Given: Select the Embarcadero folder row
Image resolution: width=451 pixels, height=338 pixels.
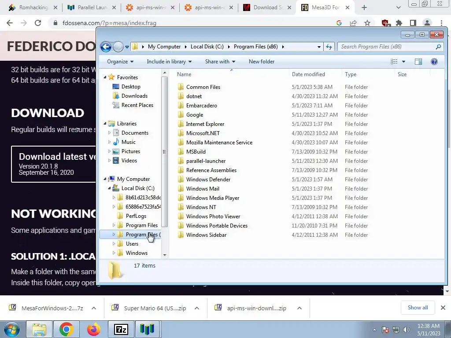Looking at the screenshot, I should tap(273, 106).
